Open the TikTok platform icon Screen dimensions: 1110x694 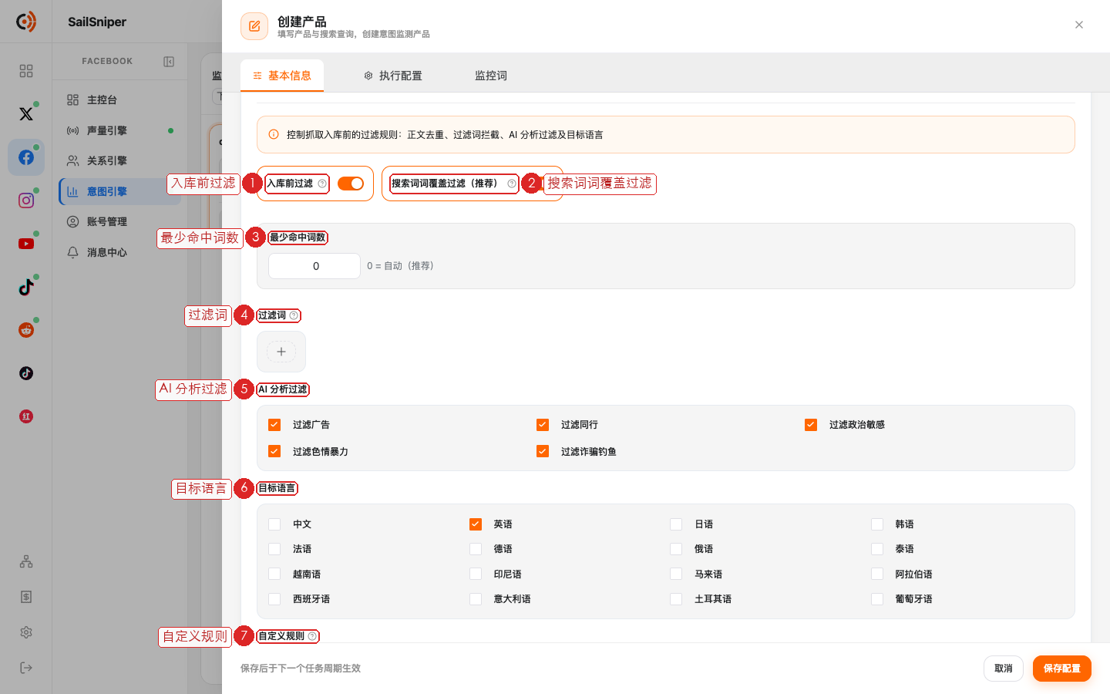click(x=26, y=287)
